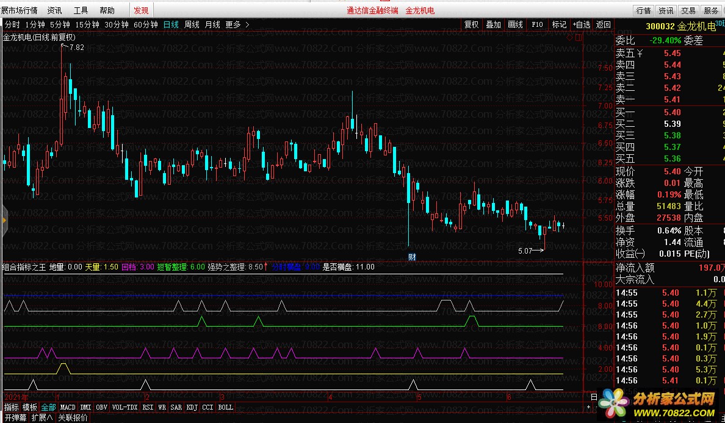
Task: Click the top-right 服务 button
Action: click(711, 10)
